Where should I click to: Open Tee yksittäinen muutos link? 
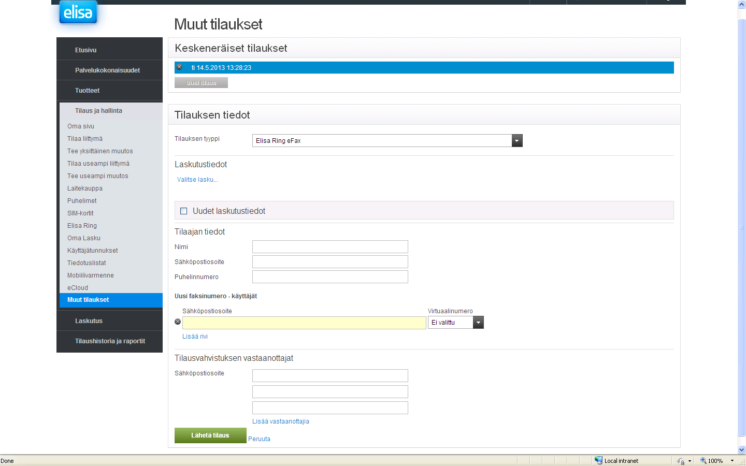click(100, 151)
